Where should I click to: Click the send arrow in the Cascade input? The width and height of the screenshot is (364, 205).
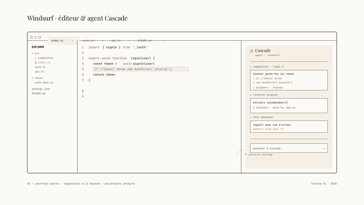[324, 149]
